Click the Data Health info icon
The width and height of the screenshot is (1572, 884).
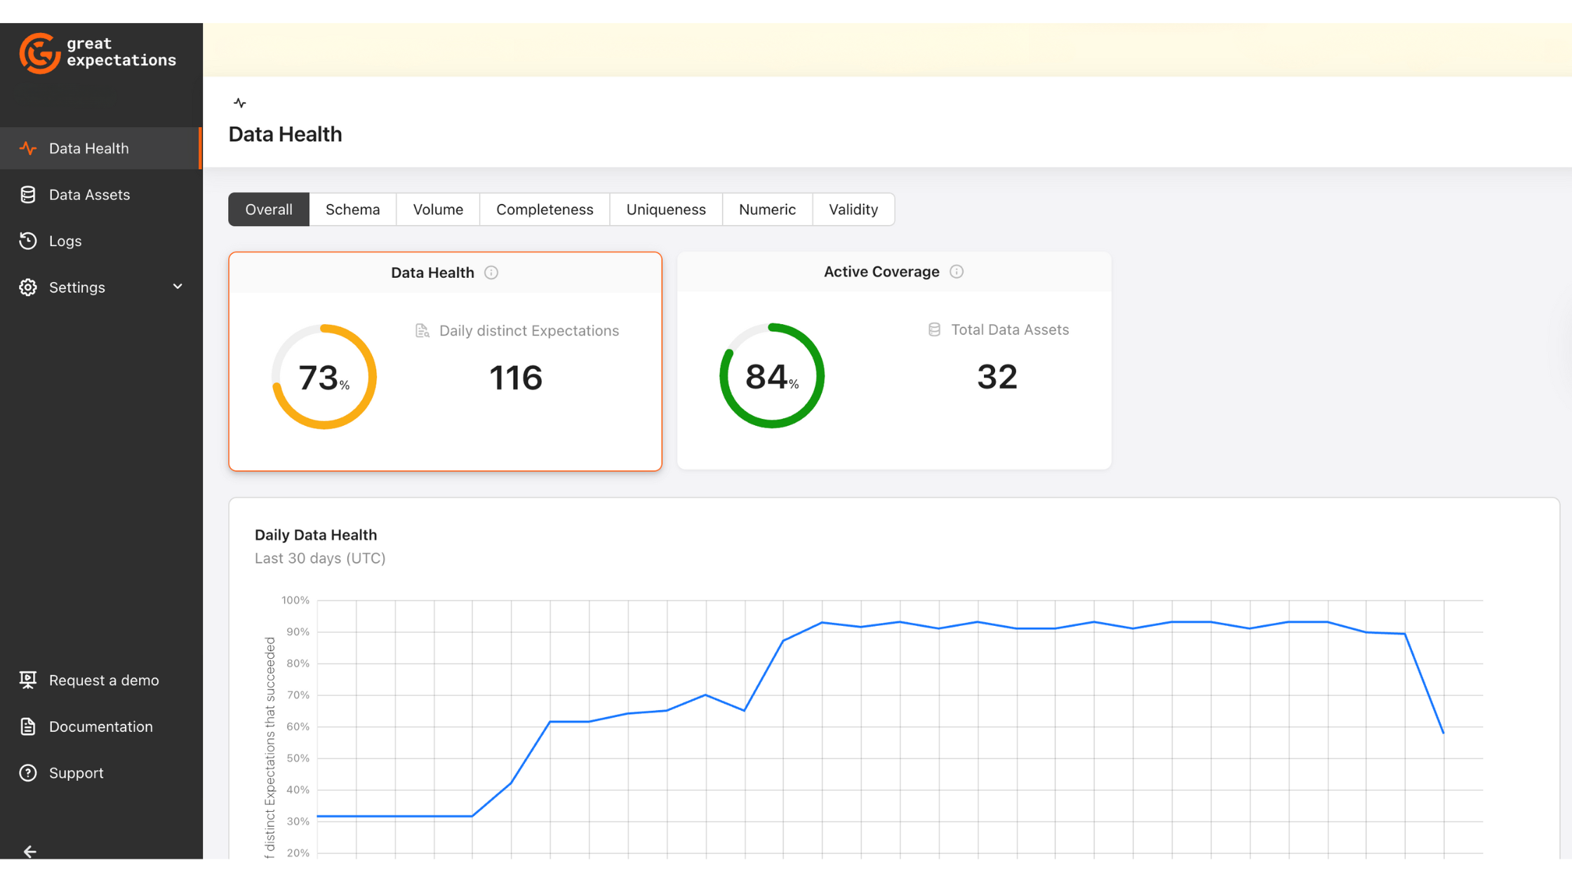491,272
